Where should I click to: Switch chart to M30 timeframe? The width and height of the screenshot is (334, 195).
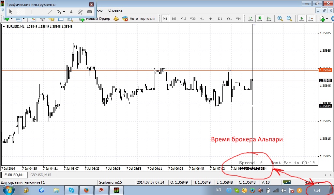click(x=192, y=19)
